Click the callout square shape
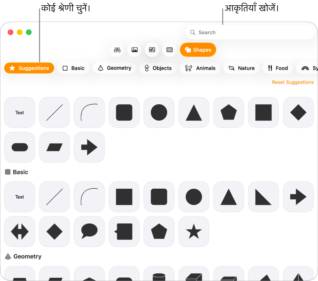This screenshot has height=281, width=318. 124,232
